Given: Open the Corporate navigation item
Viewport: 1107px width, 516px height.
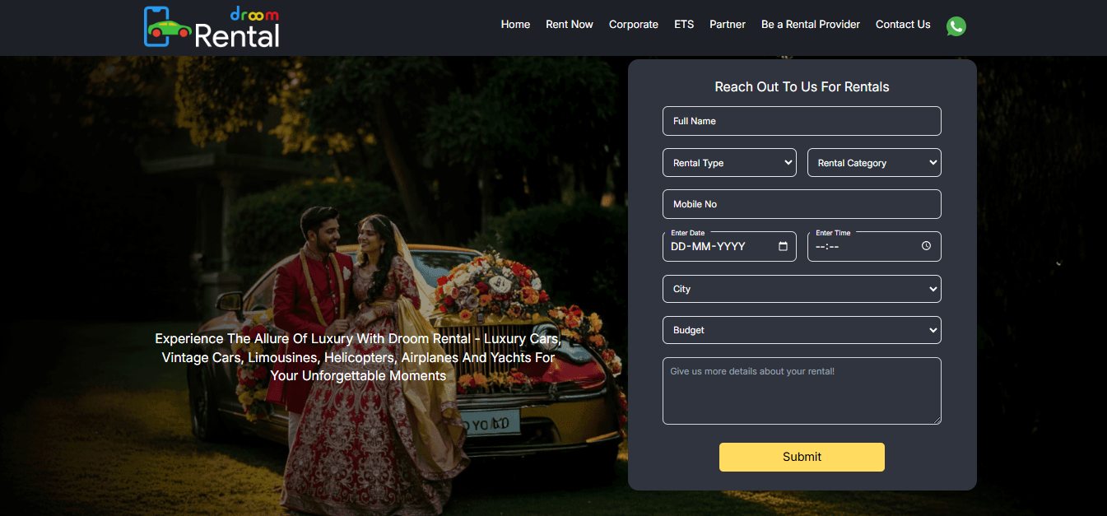Looking at the screenshot, I should point(634,25).
